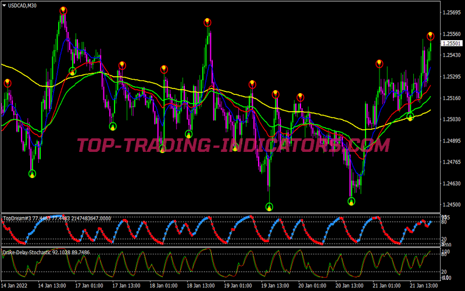The height and width of the screenshot is (291, 465).
Task: Click the 14 Jan 2022 date label
Action: pyautogui.click(x=14, y=286)
